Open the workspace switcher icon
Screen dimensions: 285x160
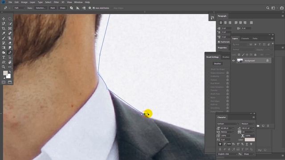(x=273, y=8)
